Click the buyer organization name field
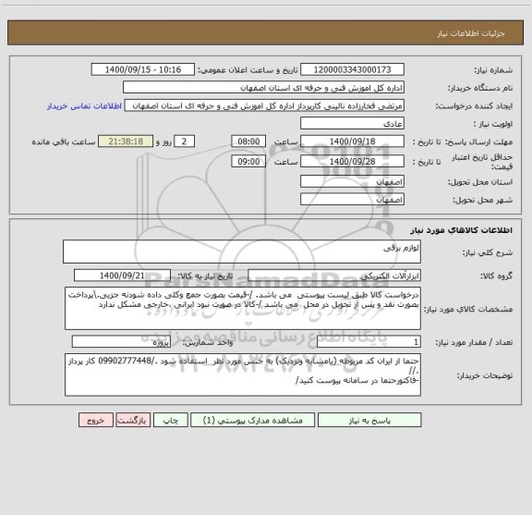 [x=263, y=88]
